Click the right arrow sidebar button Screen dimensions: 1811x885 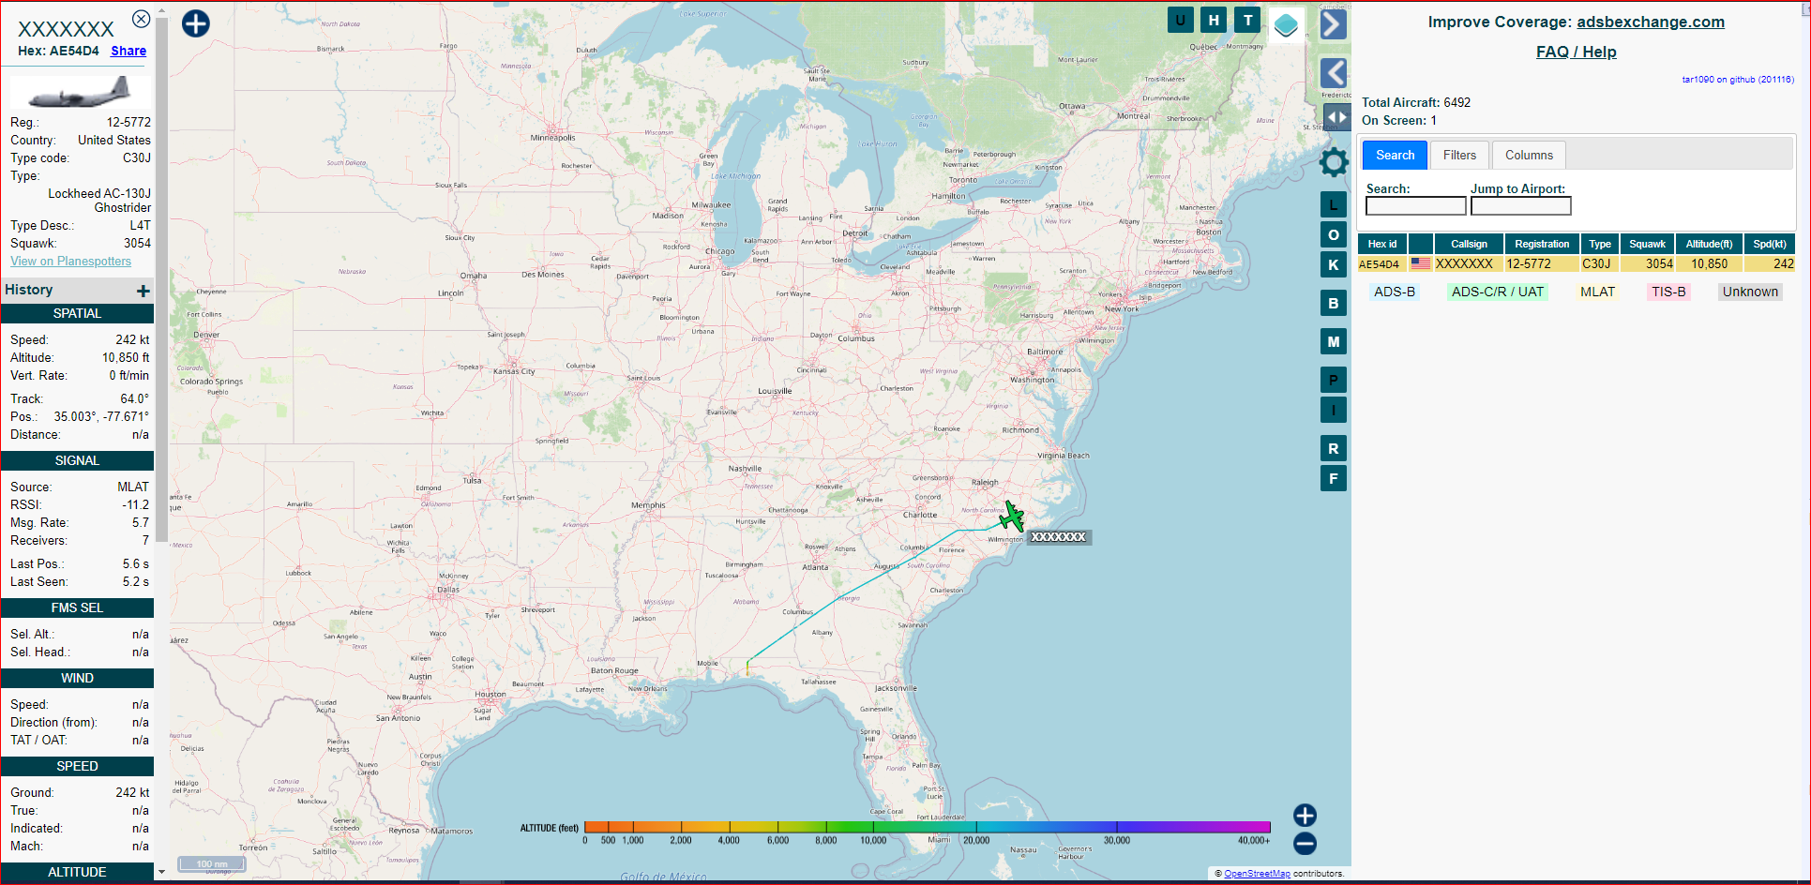coord(1334,24)
